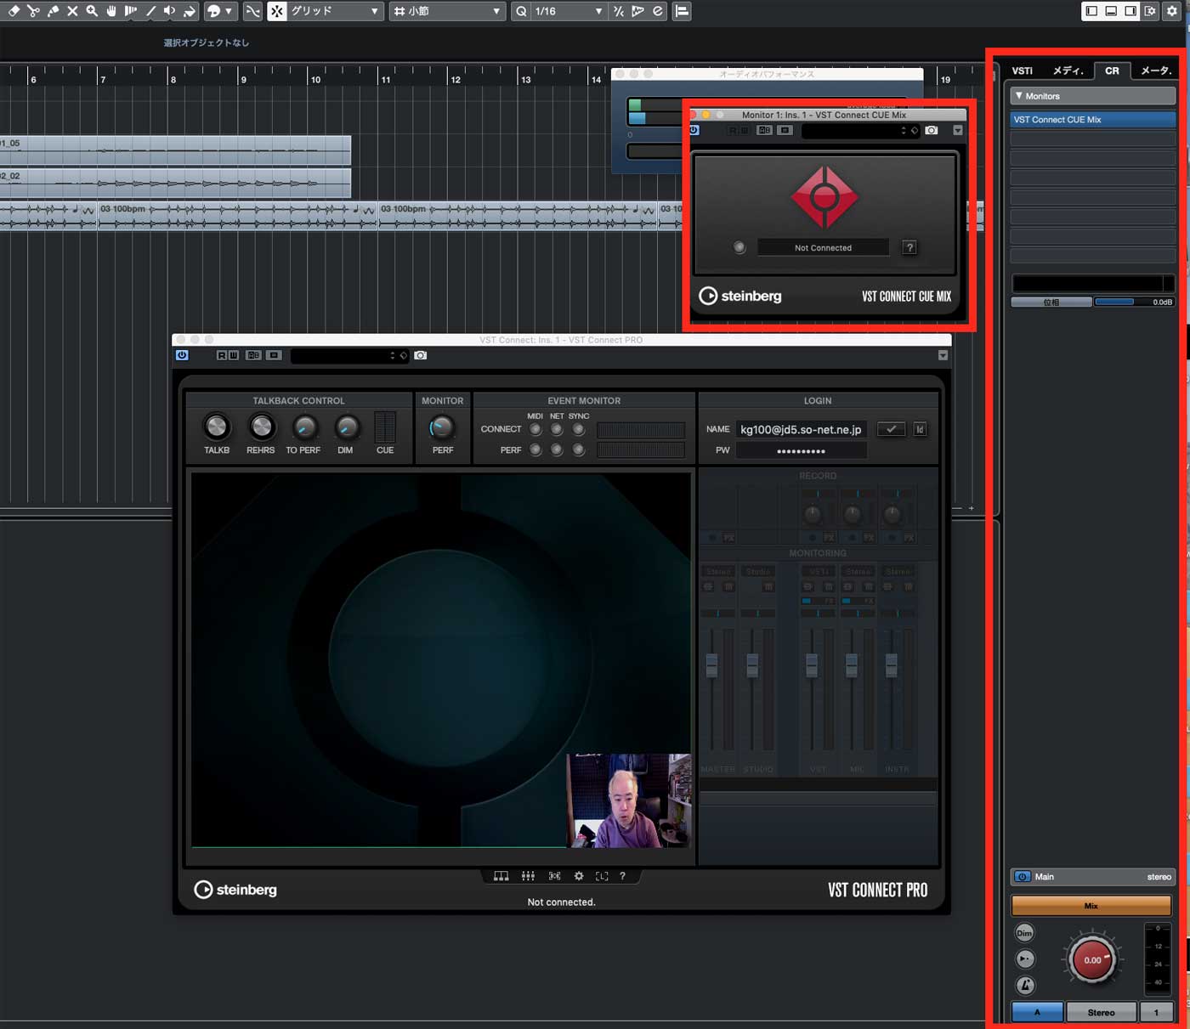Toggle Read automation R in VST Connect PRO

click(x=222, y=355)
